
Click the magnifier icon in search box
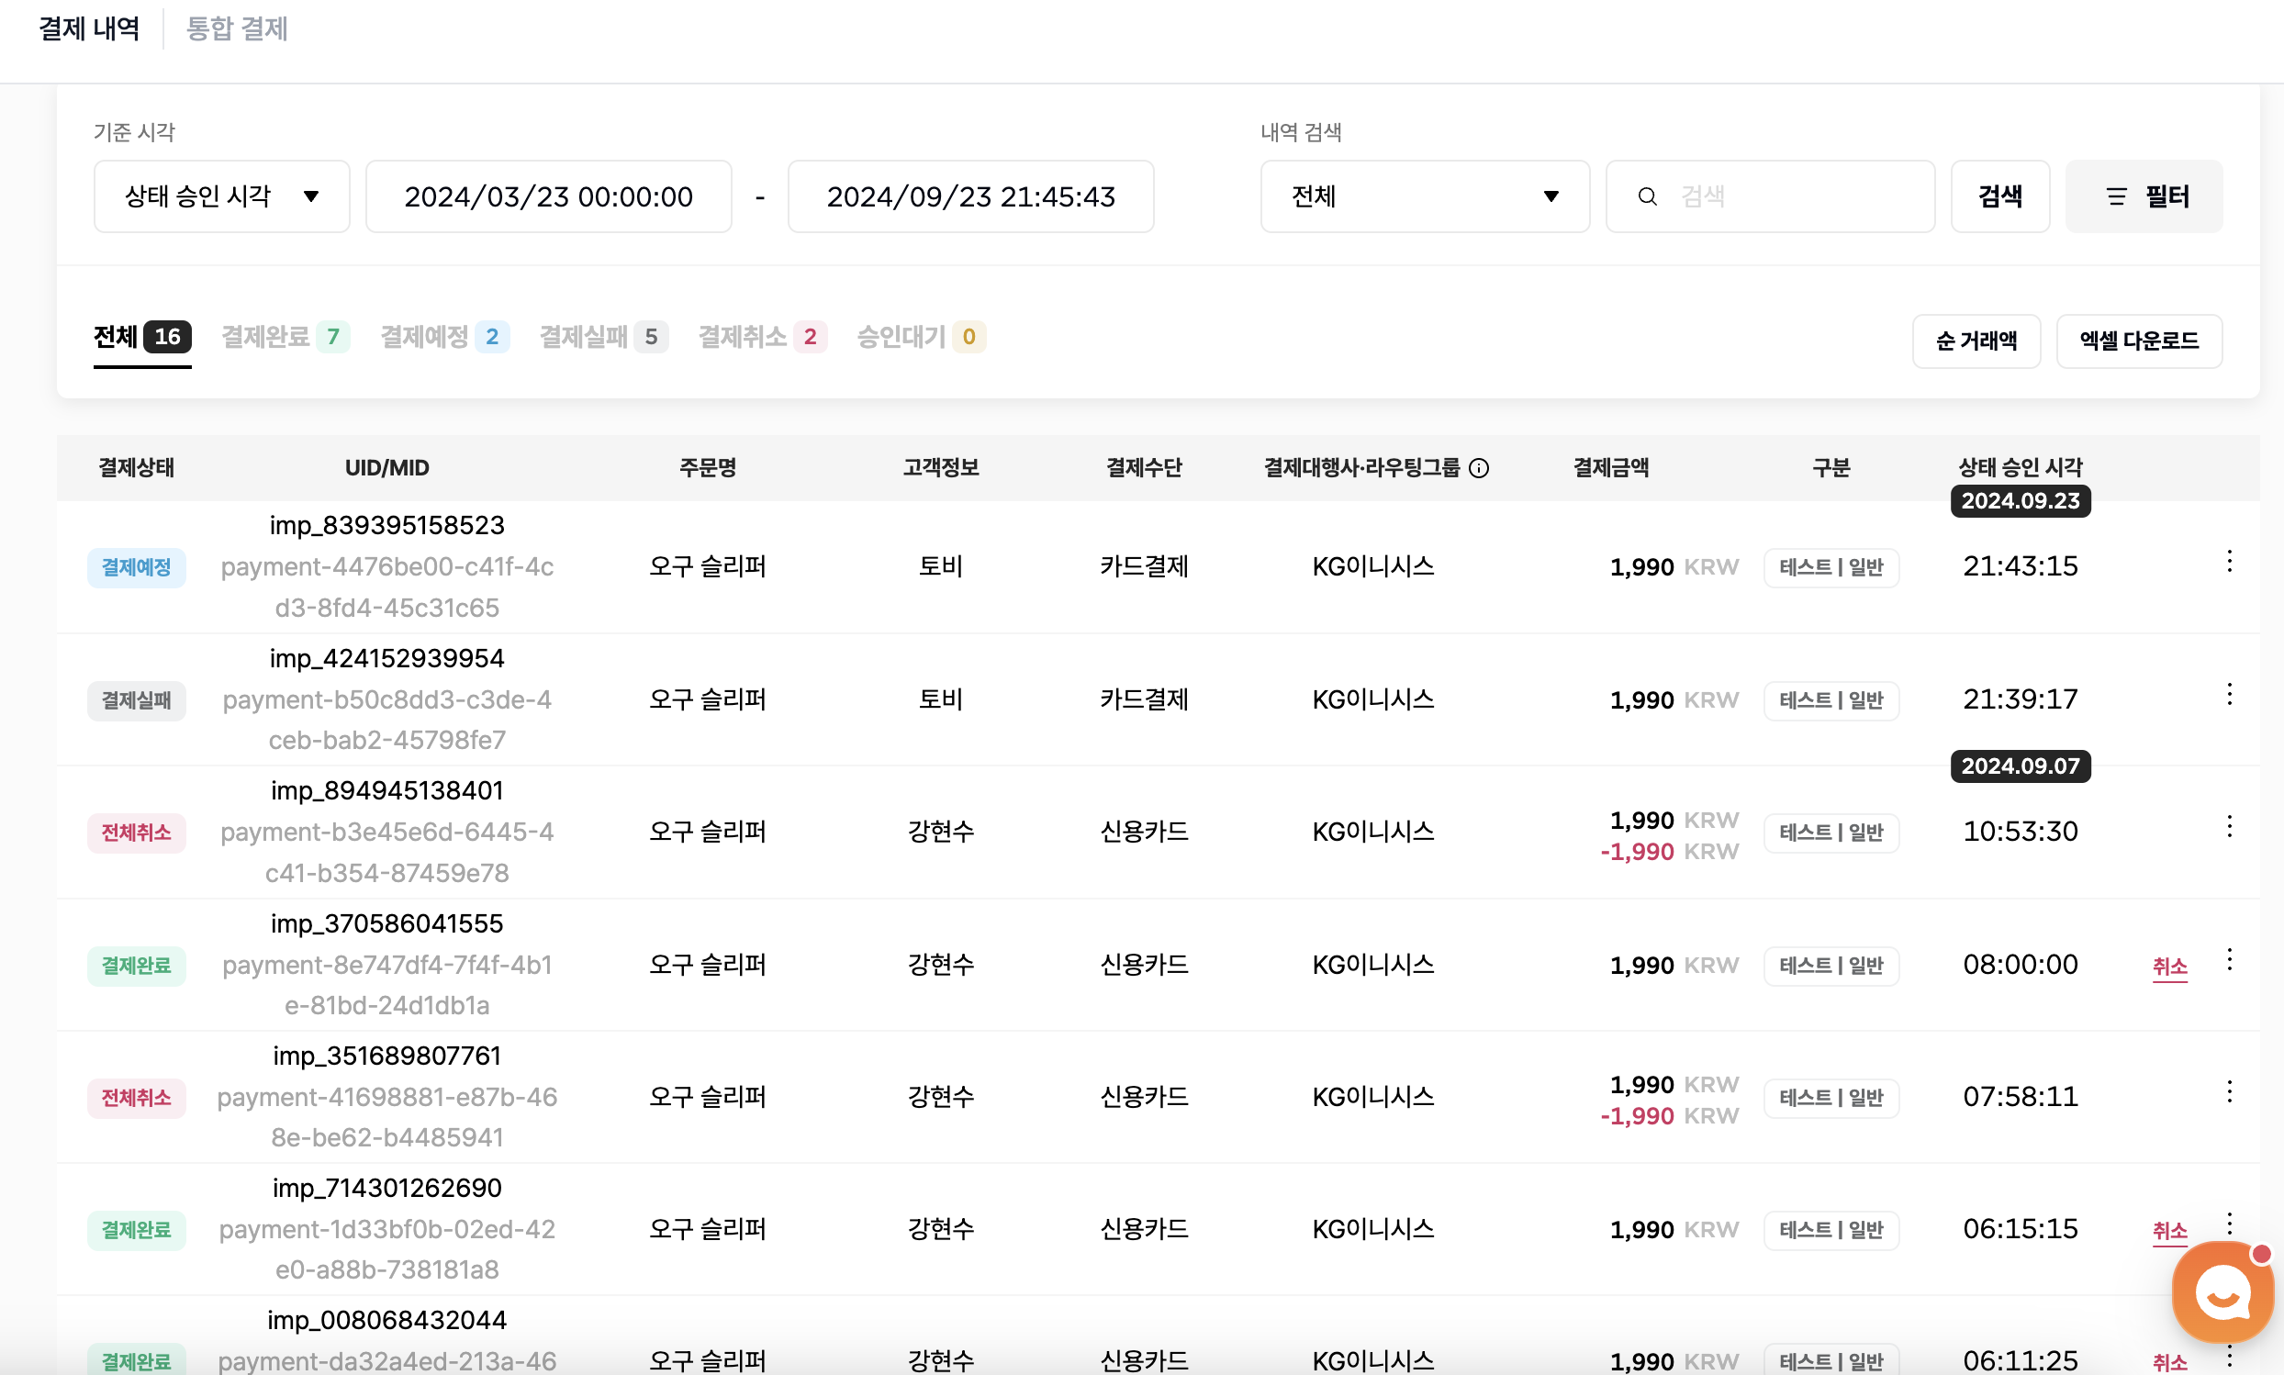point(1647,196)
